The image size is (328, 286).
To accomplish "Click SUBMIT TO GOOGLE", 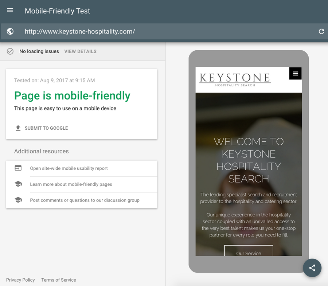I will pyautogui.click(x=46, y=128).
